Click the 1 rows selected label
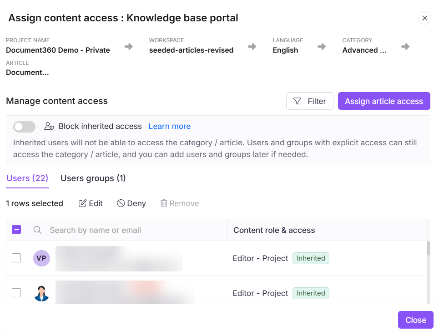 pos(35,203)
